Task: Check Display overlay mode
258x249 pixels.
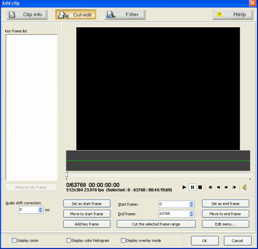Action: coord(123,240)
